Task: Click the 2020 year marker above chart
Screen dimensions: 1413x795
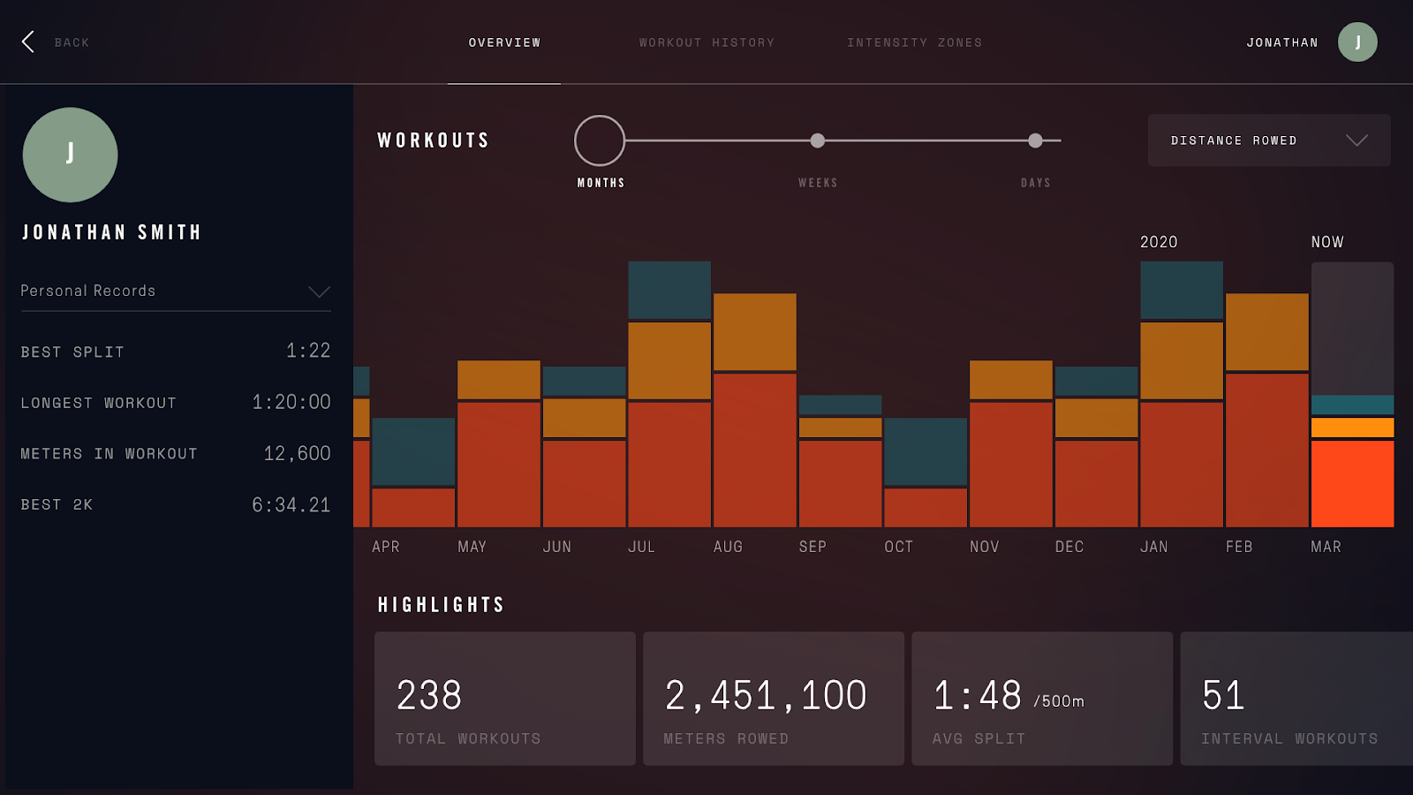Action: click(x=1159, y=242)
